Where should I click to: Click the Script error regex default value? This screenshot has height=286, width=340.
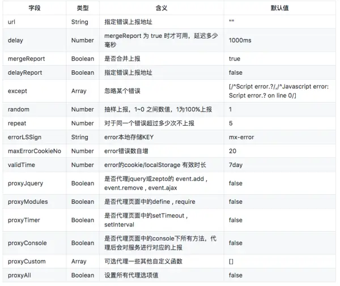[x=279, y=91]
